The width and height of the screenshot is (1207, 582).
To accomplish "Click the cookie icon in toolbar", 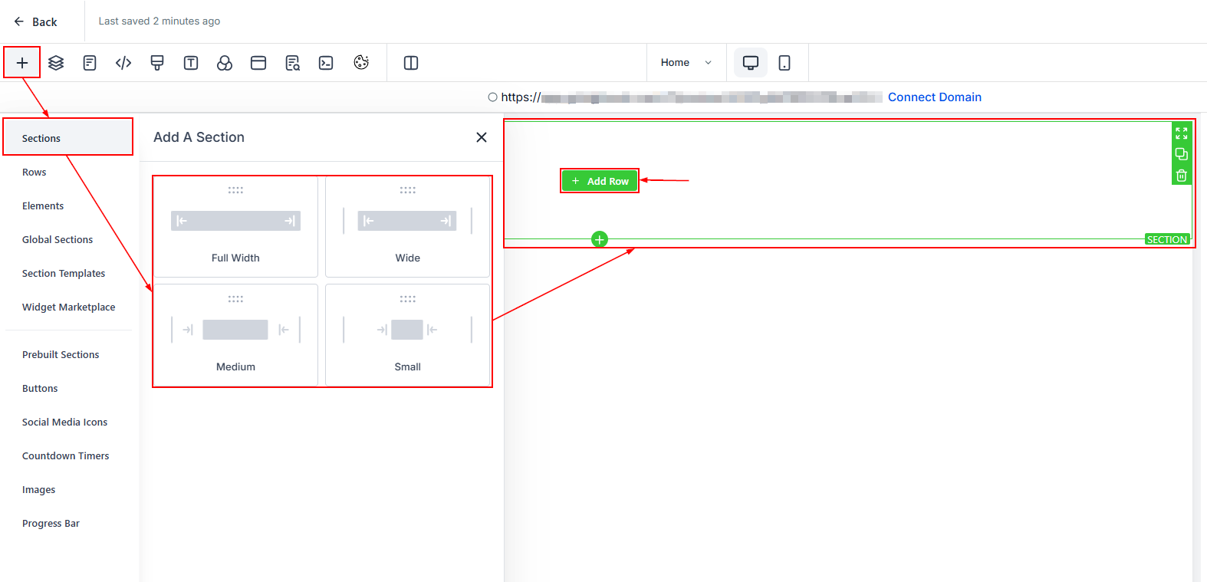I will (x=361, y=63).
